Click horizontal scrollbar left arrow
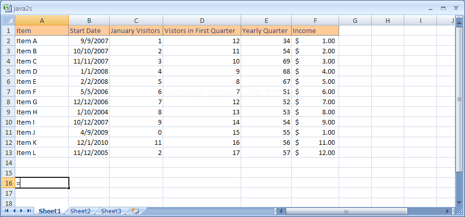The width and height of the screenshot is (465, 217). pyautogui.click(x=281, y=211)
